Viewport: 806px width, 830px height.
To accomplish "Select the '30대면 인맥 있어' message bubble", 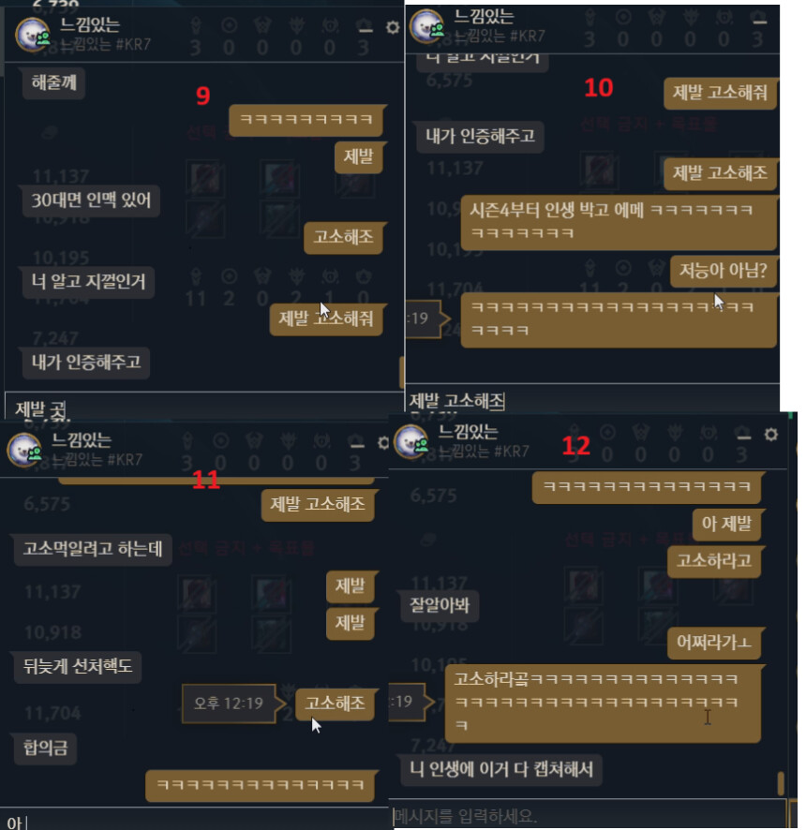I will pyautogui.click(x=91, y=200).
